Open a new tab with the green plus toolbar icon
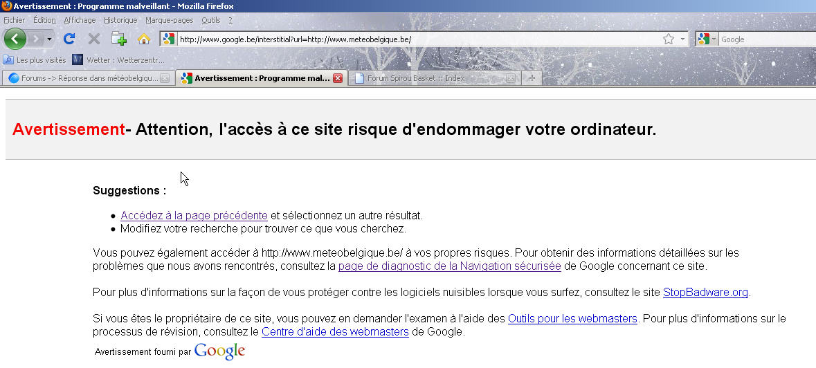 (119, 39)
